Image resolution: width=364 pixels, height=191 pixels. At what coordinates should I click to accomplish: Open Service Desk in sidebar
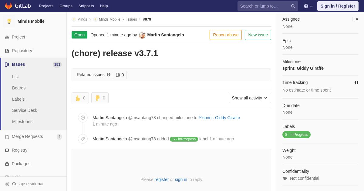point(25,110)
